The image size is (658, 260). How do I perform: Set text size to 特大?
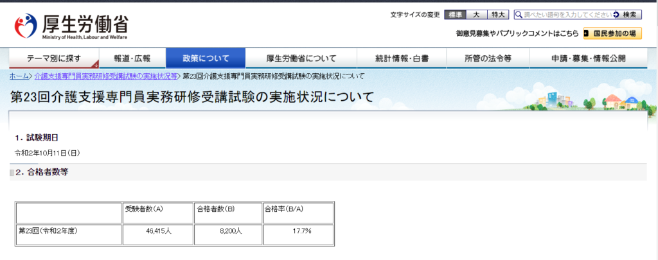point(498,15)
